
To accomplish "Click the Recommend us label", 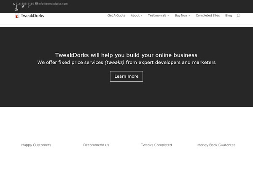I will coord(96,145).
